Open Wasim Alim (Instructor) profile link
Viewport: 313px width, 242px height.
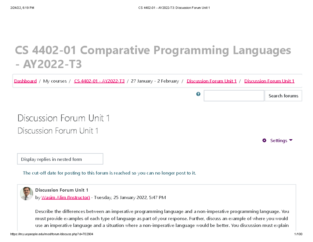(x=65, y=198)
